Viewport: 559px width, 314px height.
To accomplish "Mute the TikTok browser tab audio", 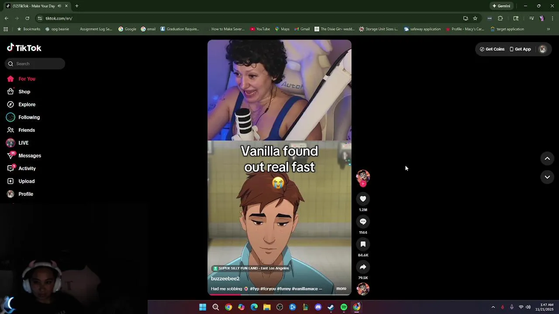I will [59, 6].
